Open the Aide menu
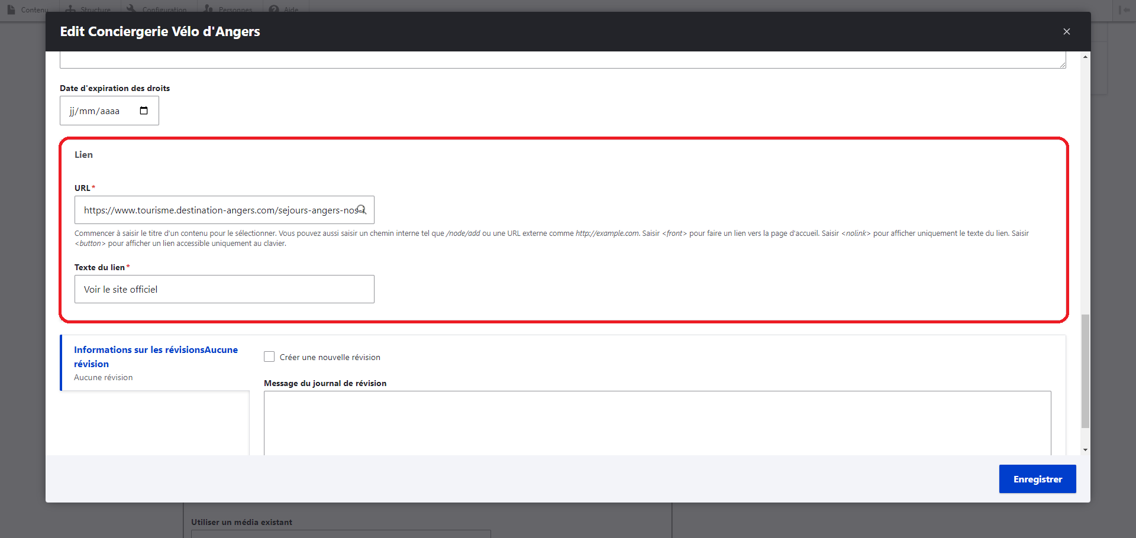Screen dimensions: 1136x538 pos(283,9)
